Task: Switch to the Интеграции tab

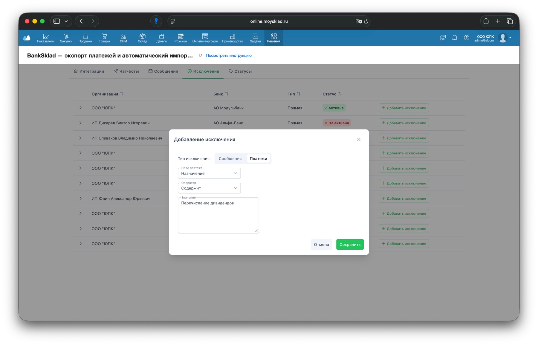Action: click(x=89, y=71)
